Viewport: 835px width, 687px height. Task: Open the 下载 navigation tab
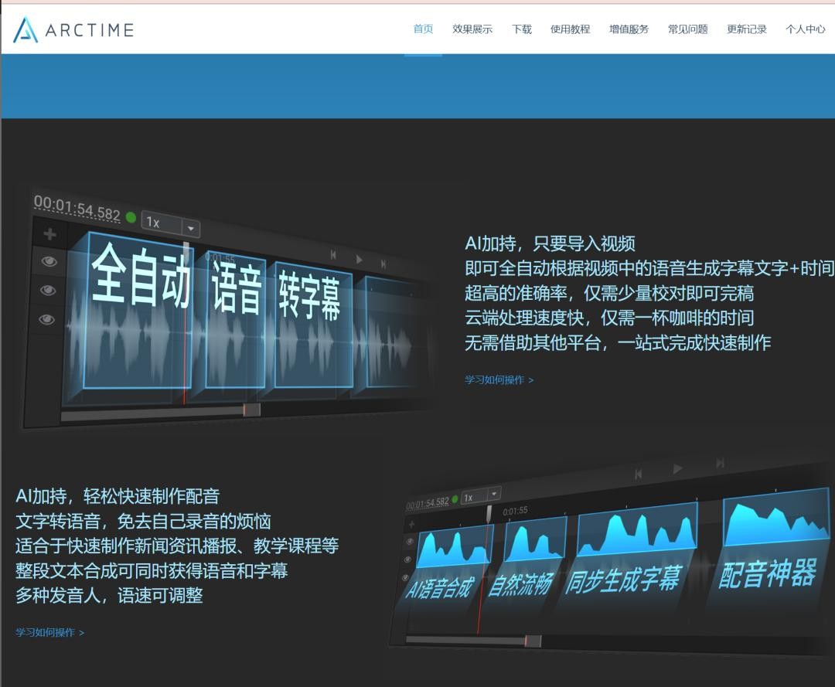[x=522, y=29]
